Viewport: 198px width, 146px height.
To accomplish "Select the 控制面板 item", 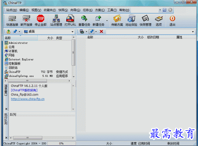I will [13, 64].
